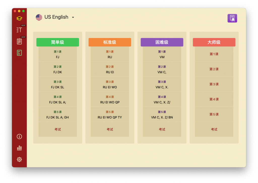
Task: Open 简单级 lesson 1 FJ
Action: (x=58, y=54)
